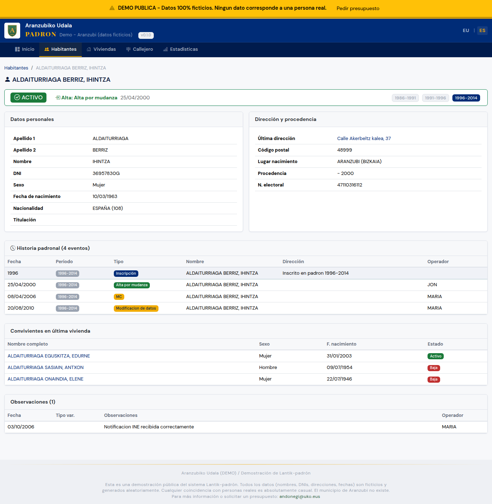Image resolution: width=492 pixels, height=504 pixels.
Task: Click the Baja badge in ELENE row
Action: (434, 379)
